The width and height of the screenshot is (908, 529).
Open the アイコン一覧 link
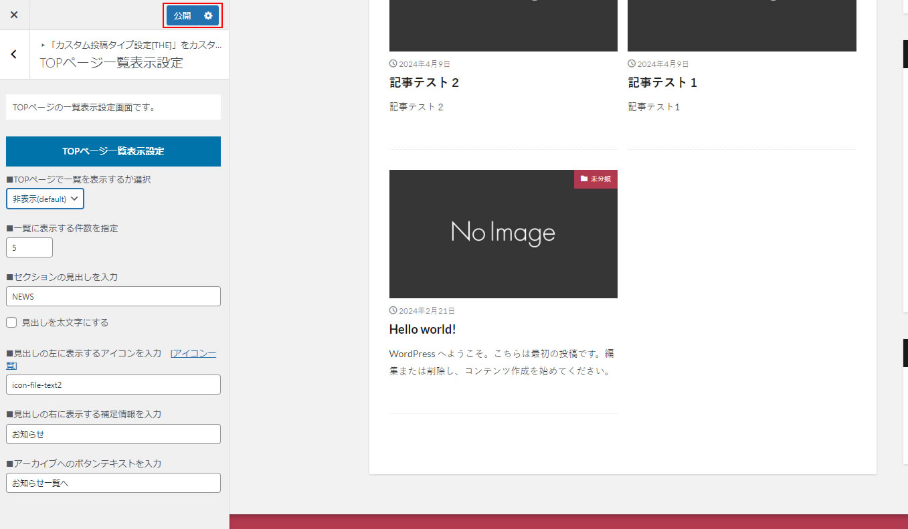194,353
